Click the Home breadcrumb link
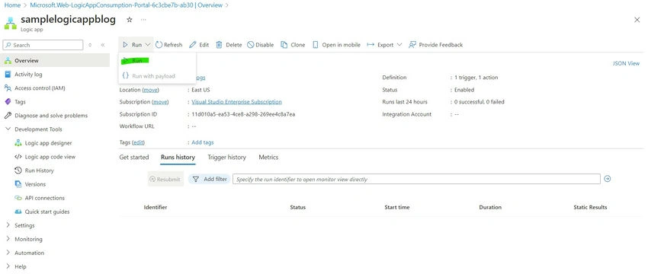Screen dimensions: 648x274 tap(12, 5)
